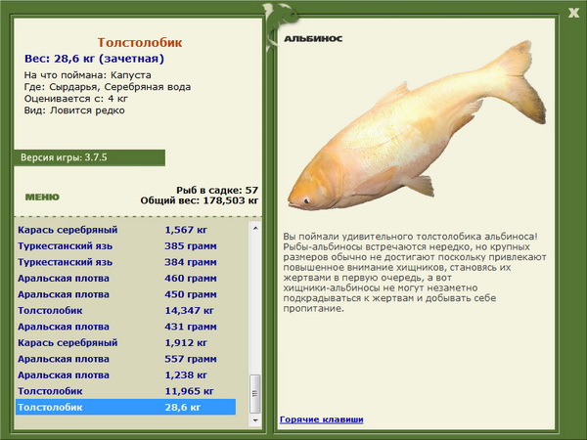Click the albino silver carp image
Screen dimensions: 587x440
[417, 126]
